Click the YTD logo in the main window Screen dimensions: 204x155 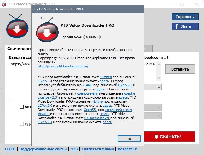click(17, 26)
